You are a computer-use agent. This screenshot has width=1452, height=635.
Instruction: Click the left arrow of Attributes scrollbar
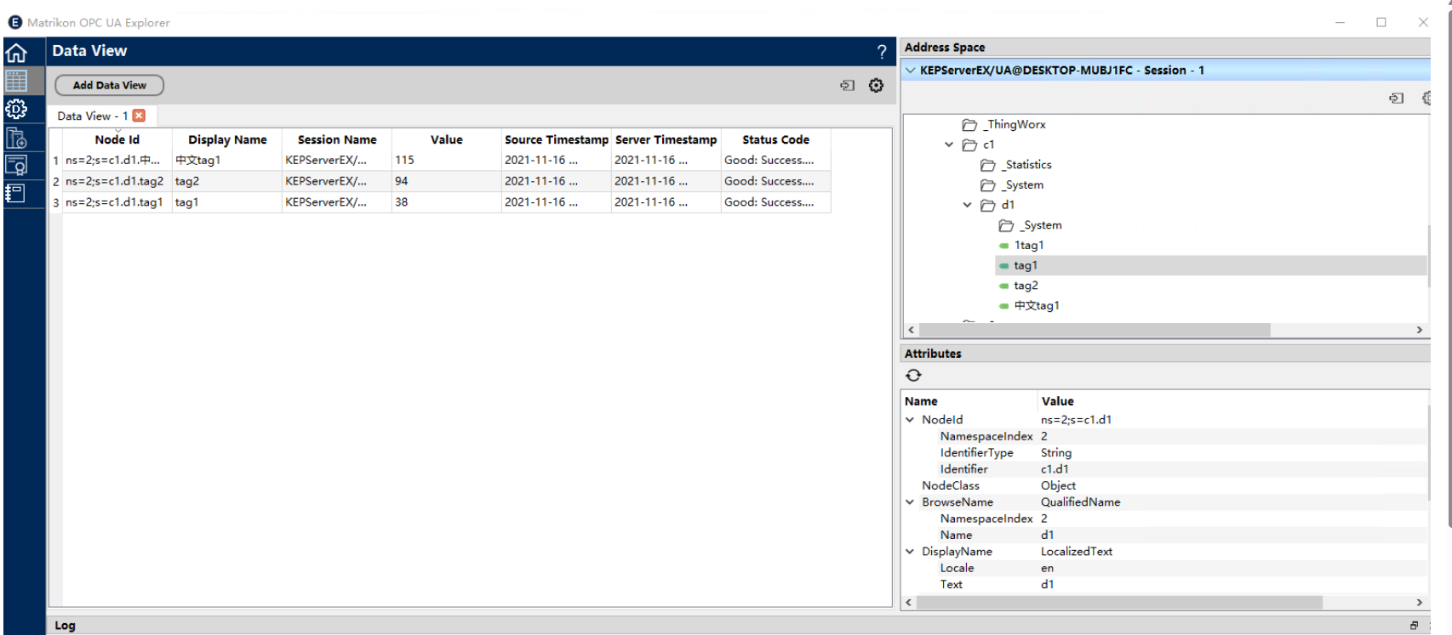point(909,602)
